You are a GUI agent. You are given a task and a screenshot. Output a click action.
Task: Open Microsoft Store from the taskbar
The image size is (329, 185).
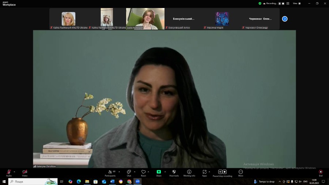(95, 181)
